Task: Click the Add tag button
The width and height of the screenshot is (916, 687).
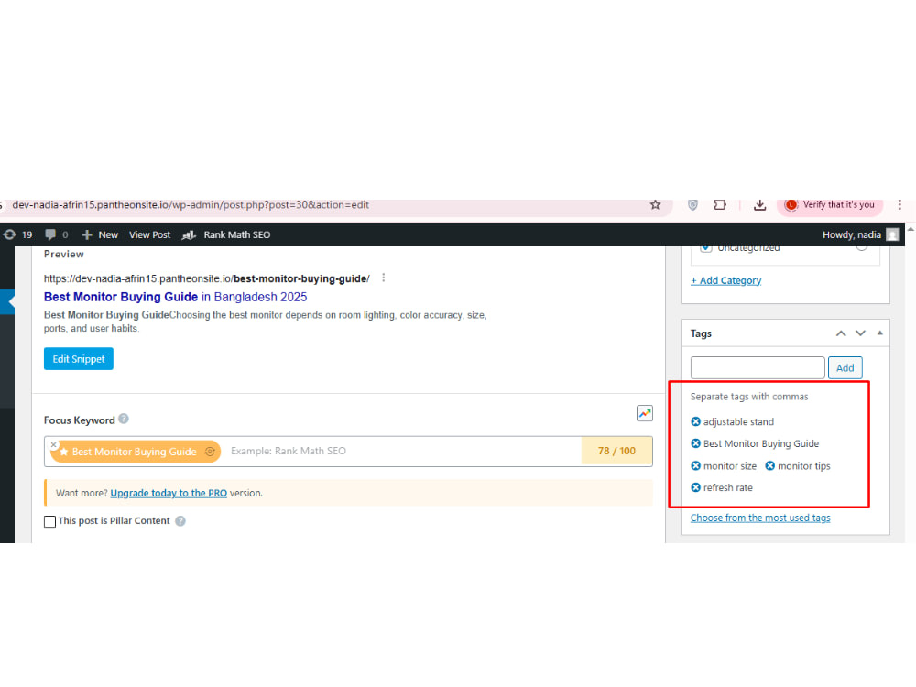Action: click(x=845, y=368)
